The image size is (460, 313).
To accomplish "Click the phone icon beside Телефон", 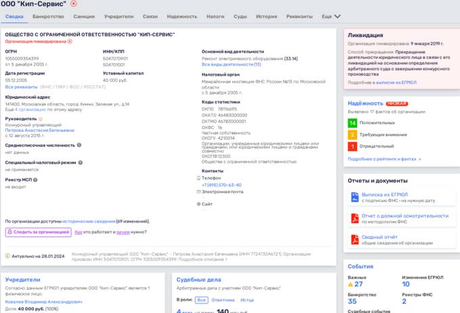I will click(x=199, y=178).
